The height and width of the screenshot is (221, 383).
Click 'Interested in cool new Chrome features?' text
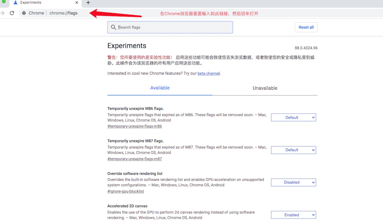[x=145, y=73]
